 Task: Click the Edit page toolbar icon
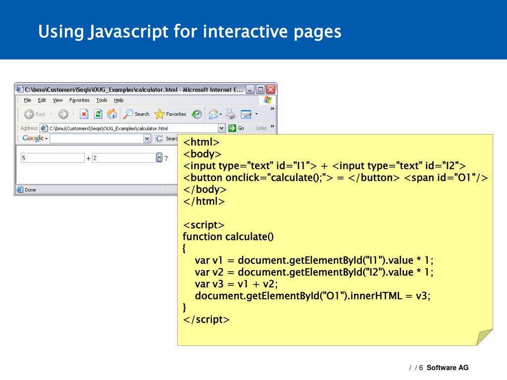click(246, 114)
